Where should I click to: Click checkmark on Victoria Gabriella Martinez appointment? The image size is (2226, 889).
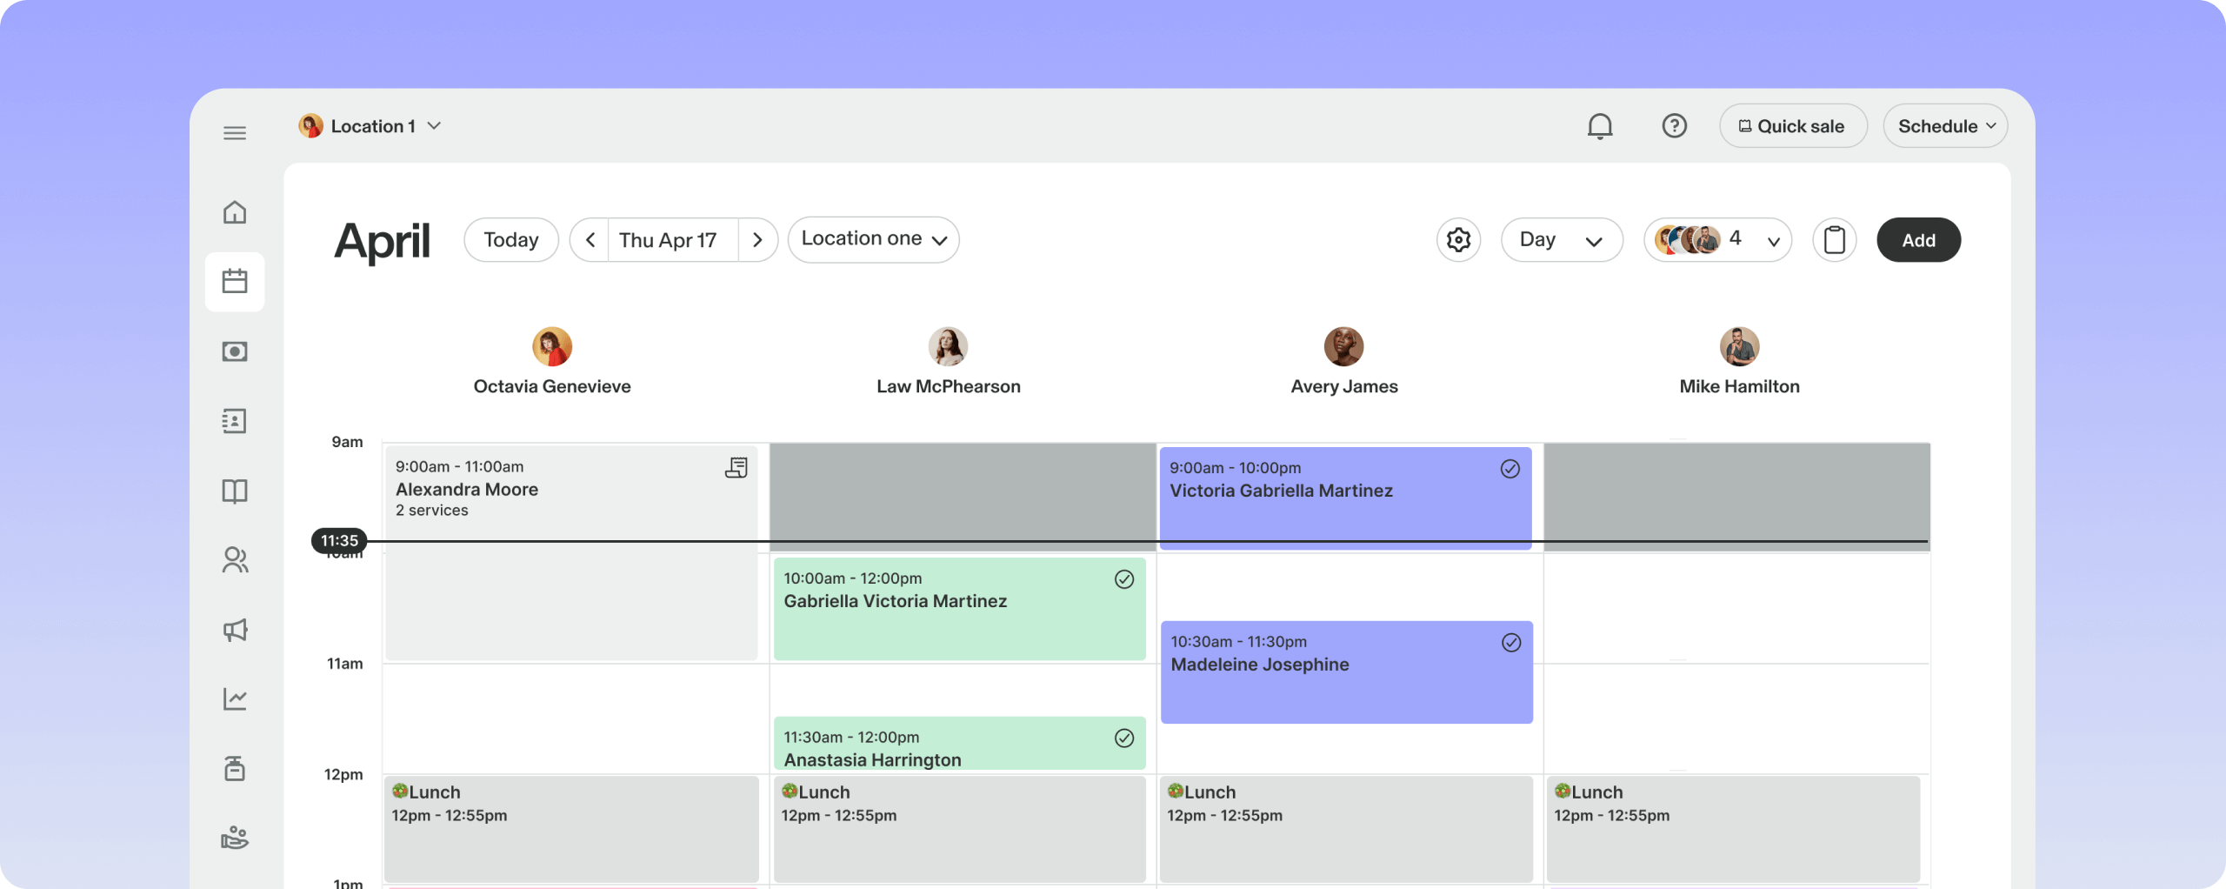click(x=1510, y=469)
